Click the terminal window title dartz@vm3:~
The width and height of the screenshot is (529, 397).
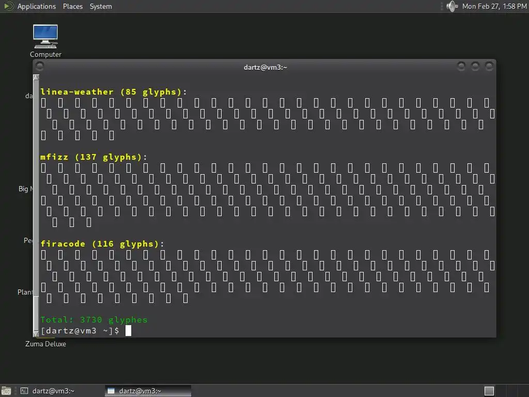click(x=265, y=67)
